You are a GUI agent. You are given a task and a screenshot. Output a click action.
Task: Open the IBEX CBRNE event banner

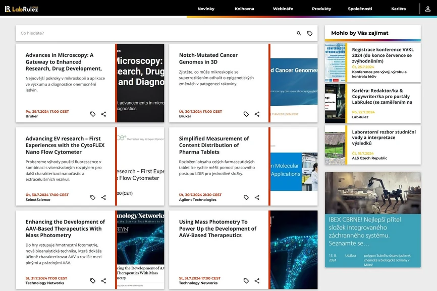point(373,220)
